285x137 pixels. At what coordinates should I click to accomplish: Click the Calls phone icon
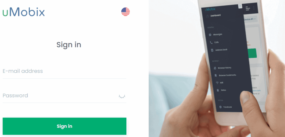[x=211, y=42]
